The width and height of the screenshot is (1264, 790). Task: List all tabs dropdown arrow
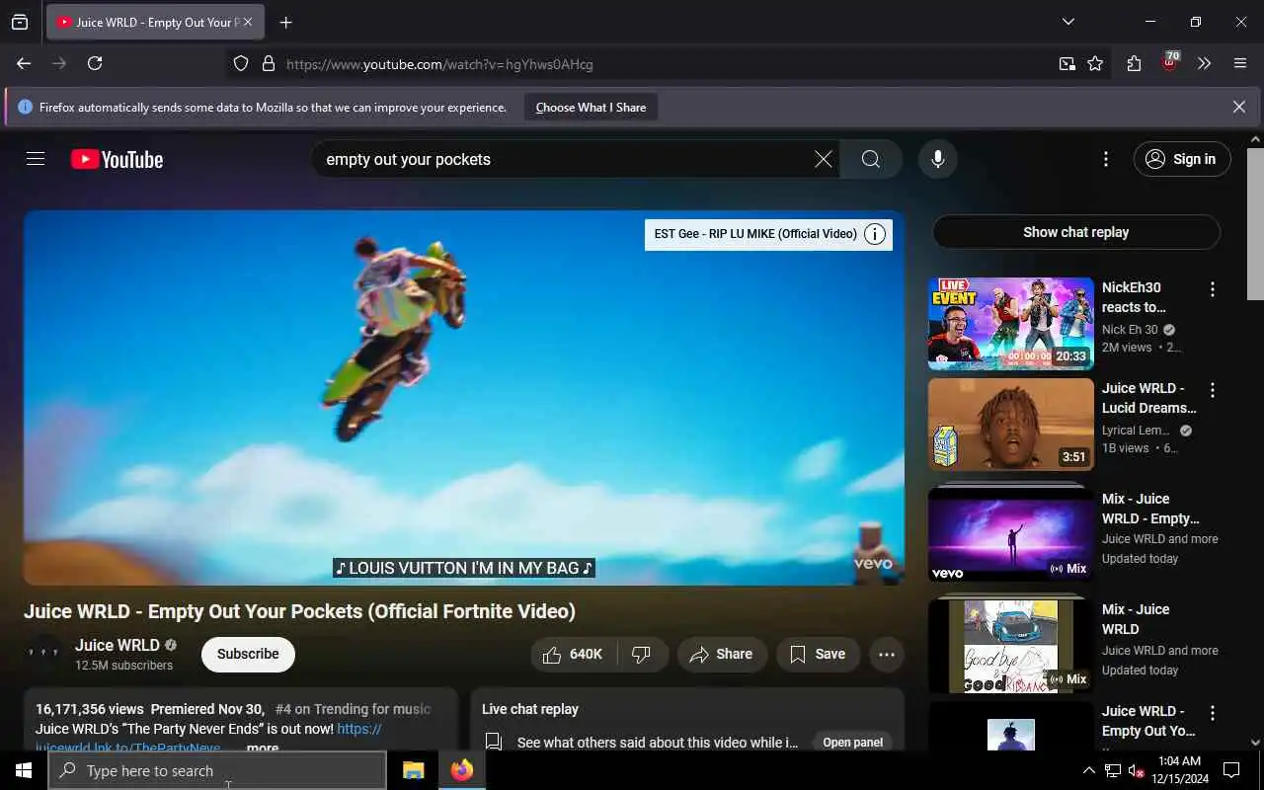(x=1067, y=22)
